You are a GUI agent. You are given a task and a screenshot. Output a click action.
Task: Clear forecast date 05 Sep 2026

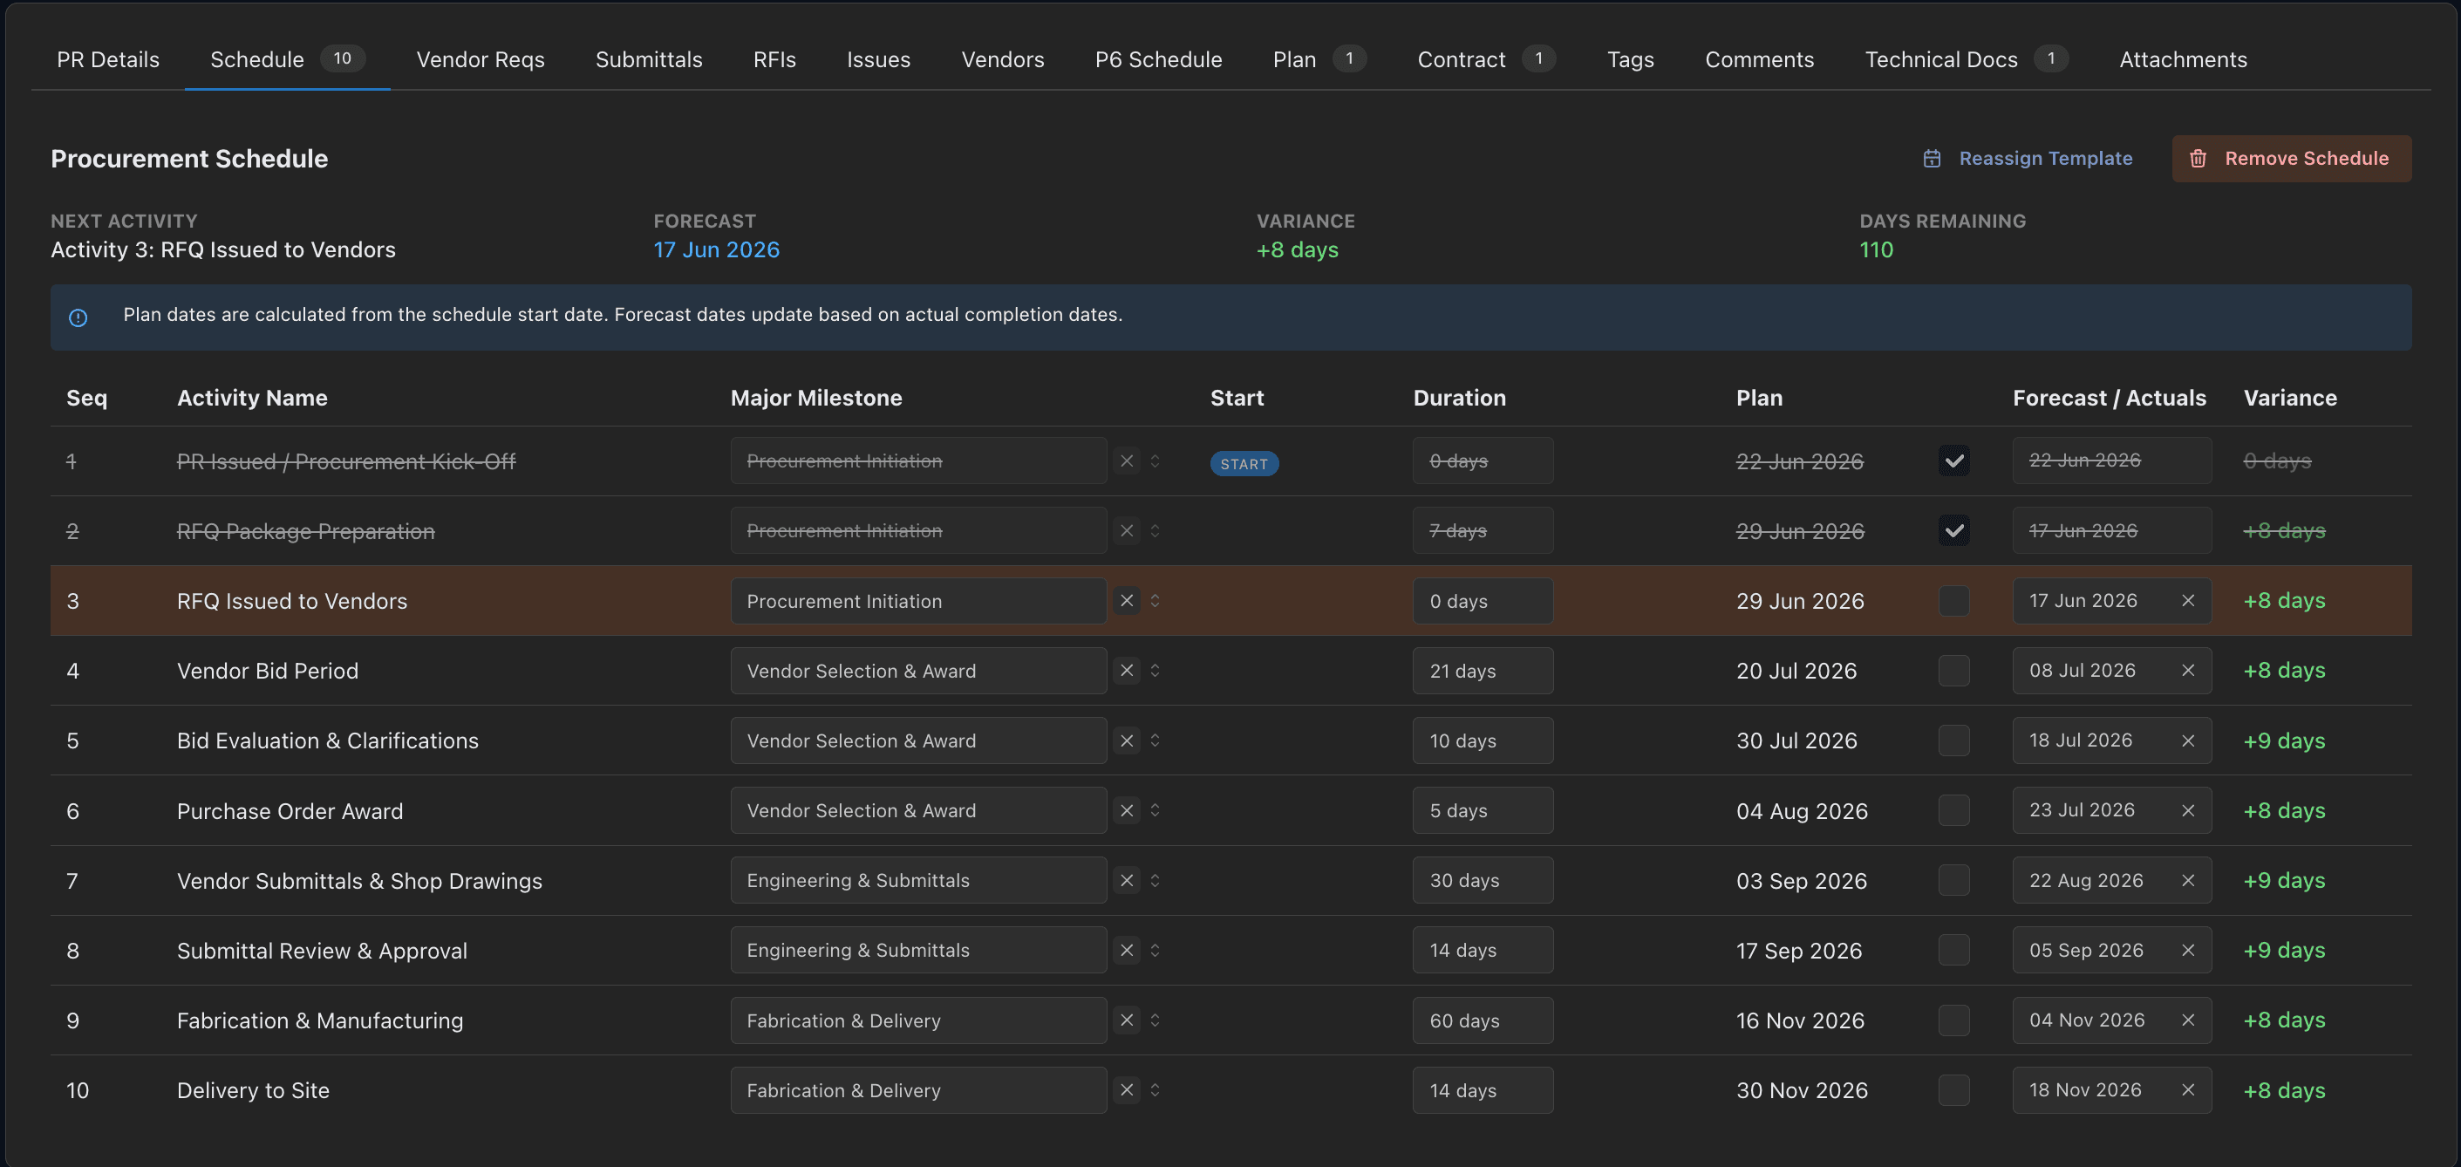click(x=2188, y=950)
